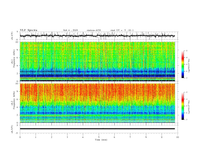The height and width of the screenshot is (154, 200).
Task: Click the ch.1 voltage waveform trace
Action: [97, 36]
